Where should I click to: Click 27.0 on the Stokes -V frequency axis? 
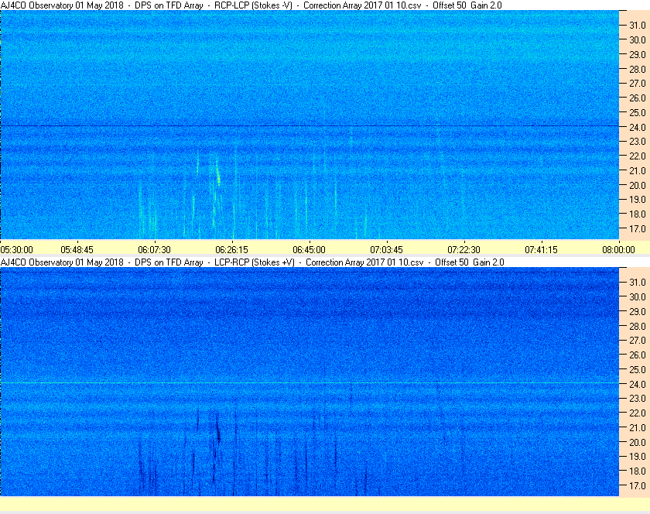pyautogui.click(x=638, y=84)
